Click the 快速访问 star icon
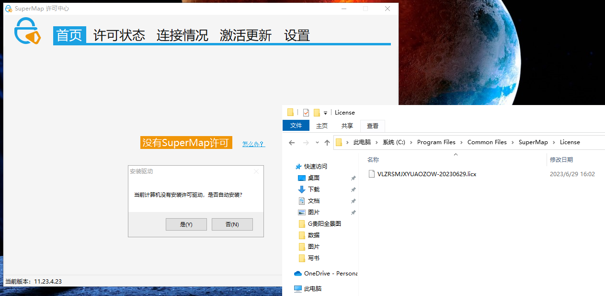The height and width of the screenshot is (296, 605). pyautogui.click(x=299, y=166)
